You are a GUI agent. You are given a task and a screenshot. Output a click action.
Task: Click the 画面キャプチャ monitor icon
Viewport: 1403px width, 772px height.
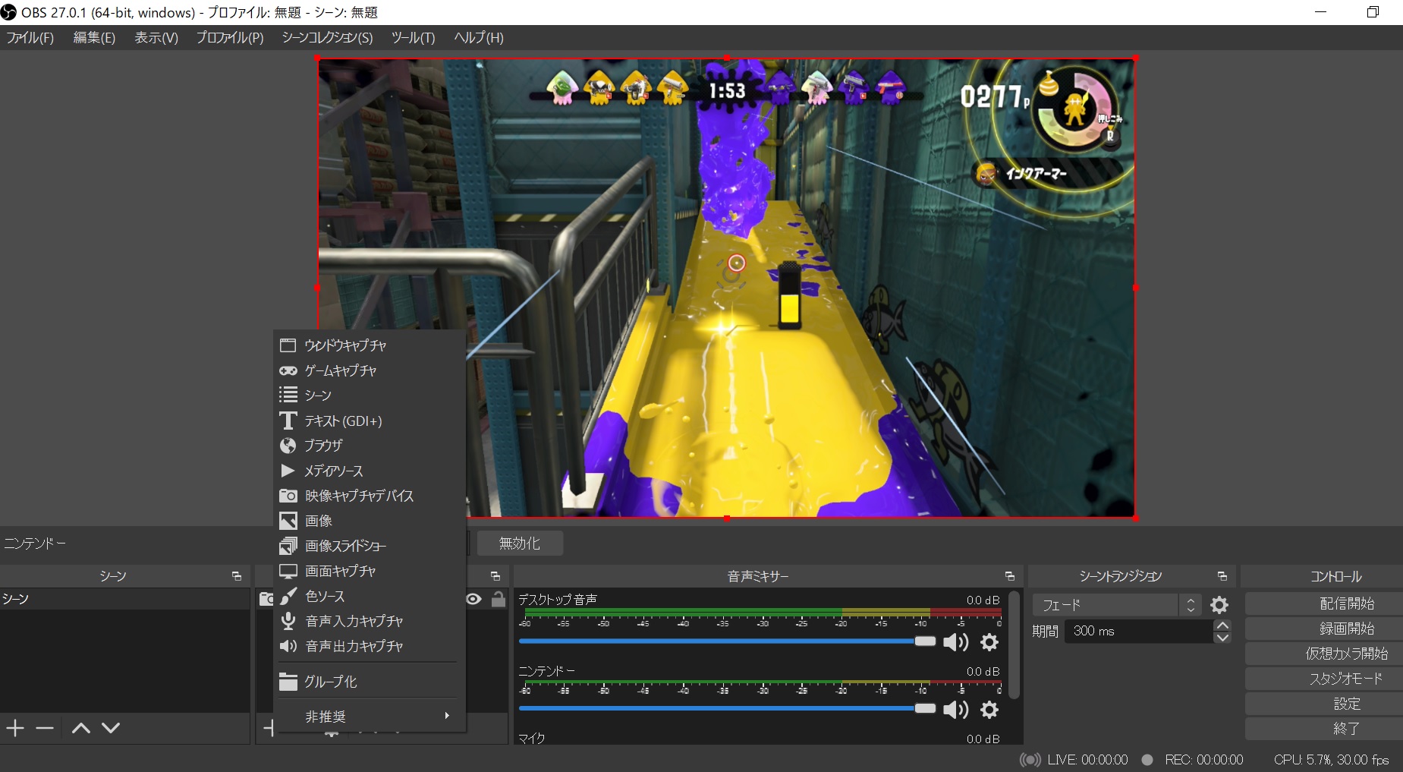click(x=288, y=571)
